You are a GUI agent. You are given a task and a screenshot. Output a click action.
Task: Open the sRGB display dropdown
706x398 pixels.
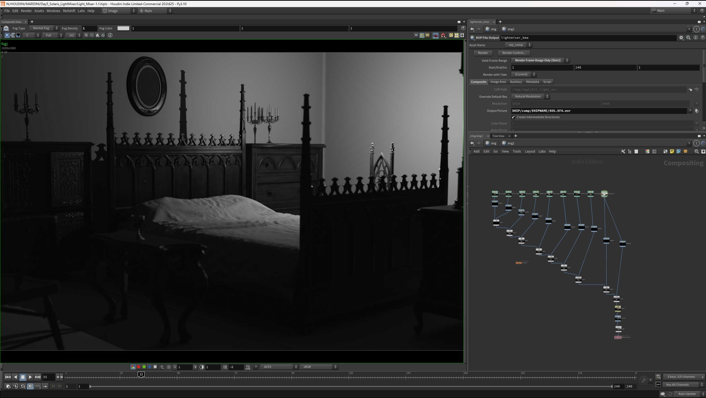click(x=318, y=367)
